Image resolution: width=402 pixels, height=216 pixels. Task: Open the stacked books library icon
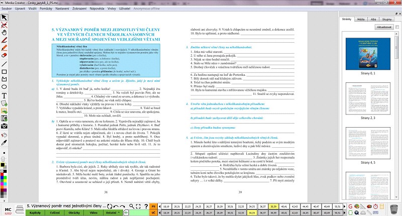[x=20, y=209]
